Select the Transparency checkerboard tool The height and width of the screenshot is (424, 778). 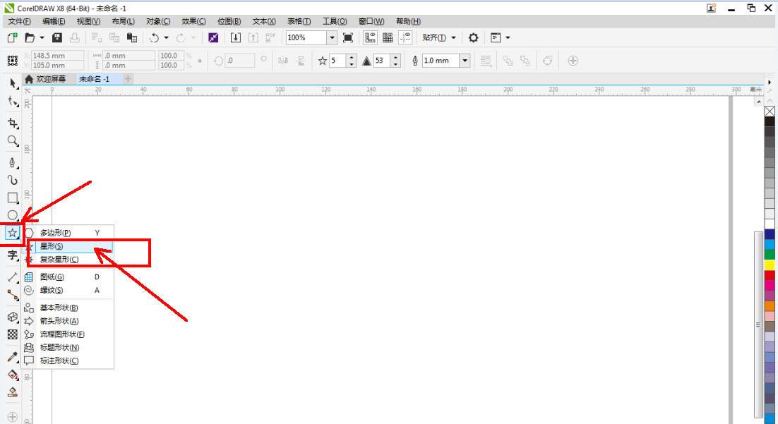point(12,334)
